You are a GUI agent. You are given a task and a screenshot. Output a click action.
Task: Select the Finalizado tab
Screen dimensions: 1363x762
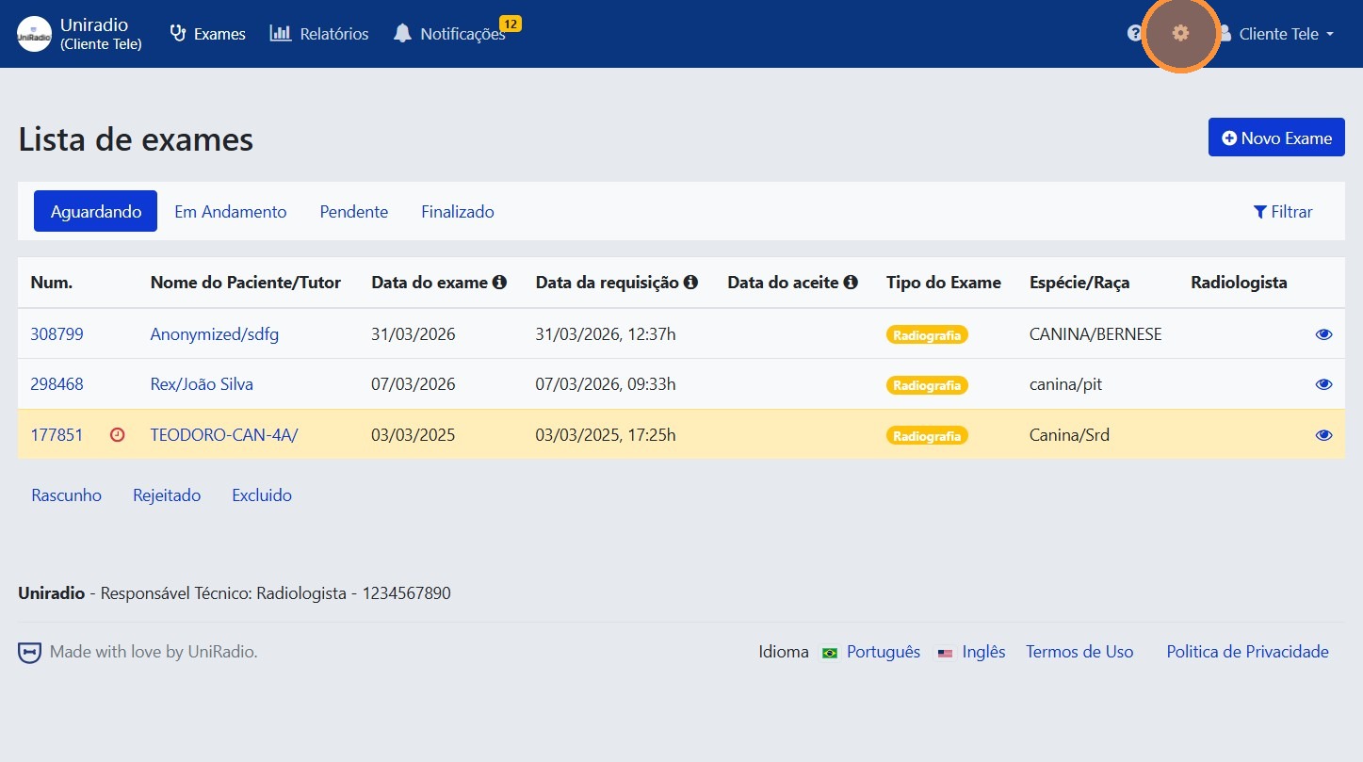457,211
